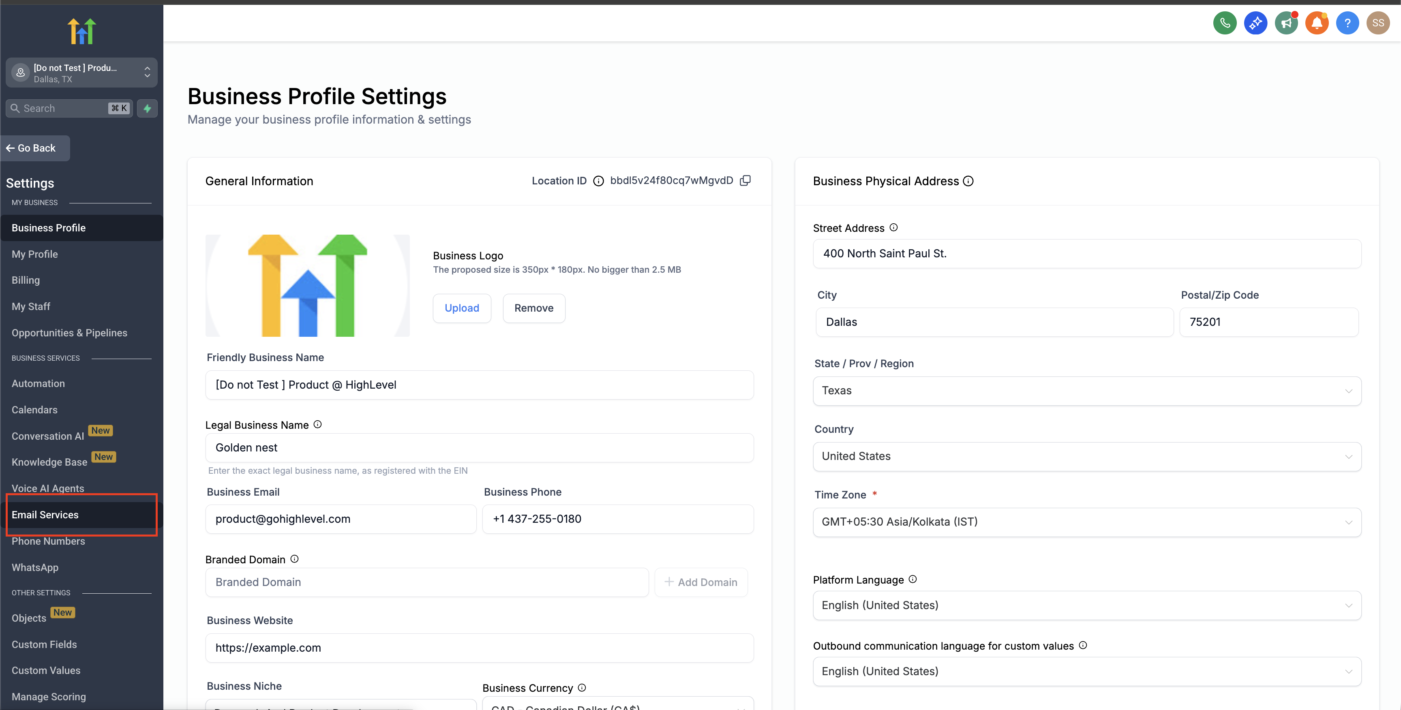Expand the State / Prov / Region dropdown
The width and height of the screenshot is (1401, 710).
coord(1087,391)
